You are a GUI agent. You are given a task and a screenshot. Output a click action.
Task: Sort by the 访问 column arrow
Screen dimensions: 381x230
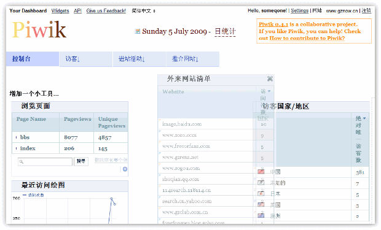click(x=269, y=91)
